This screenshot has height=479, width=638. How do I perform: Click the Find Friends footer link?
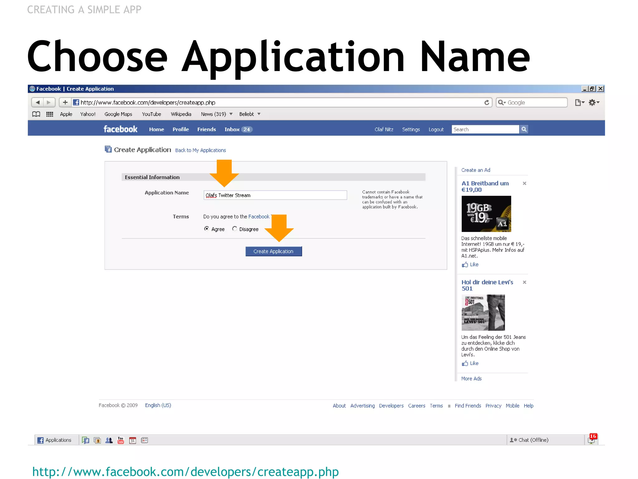(468, 406)
